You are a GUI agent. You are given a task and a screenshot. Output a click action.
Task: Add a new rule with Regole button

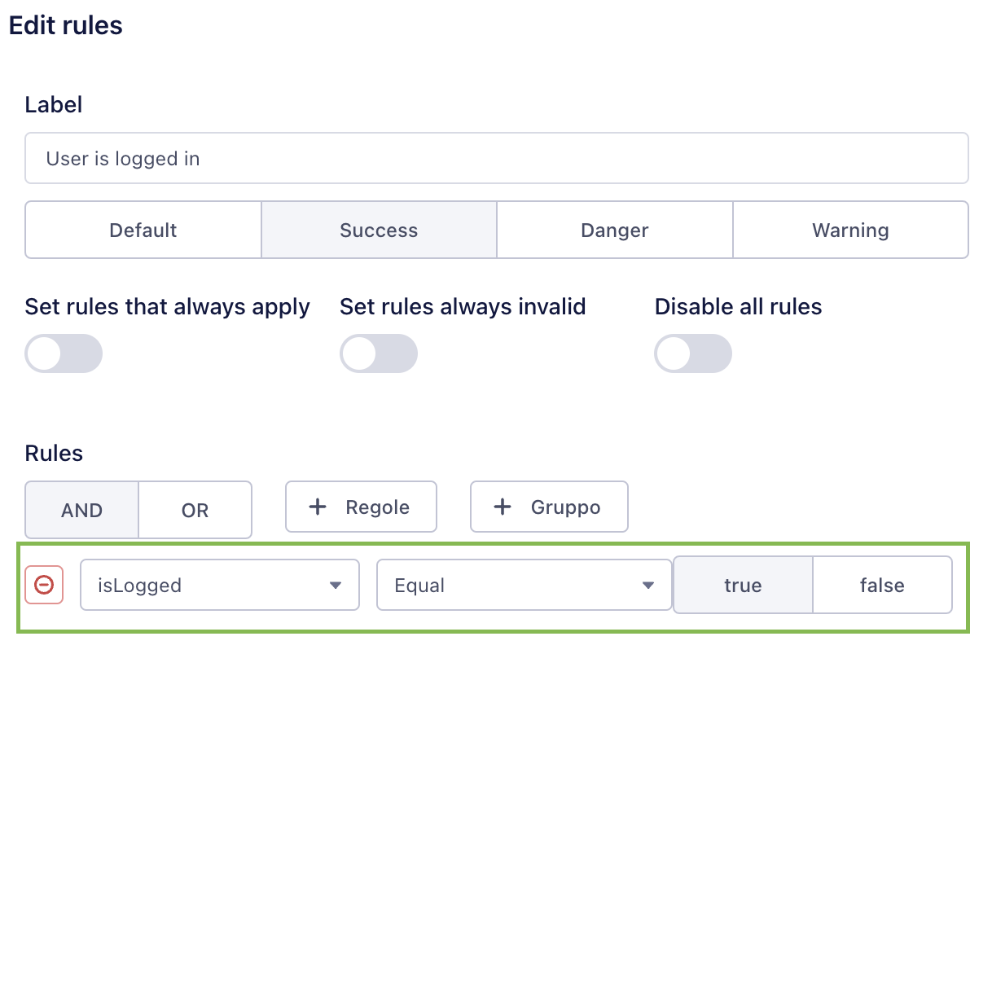(x=361, y=507)
